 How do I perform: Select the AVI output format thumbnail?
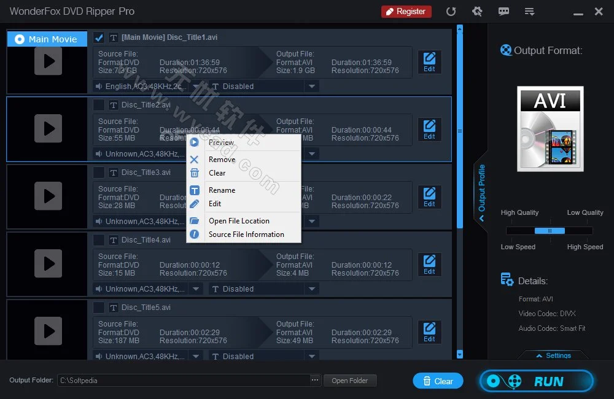[x=550, y=129]
